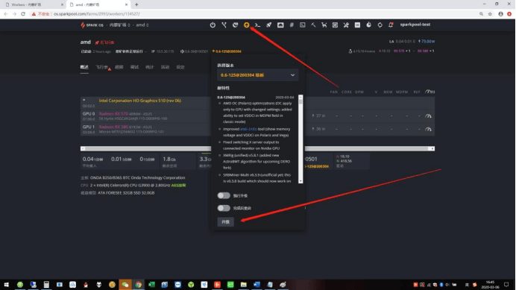Click the browser address bar URL
The image size is (516, 290).
point(97,14)
